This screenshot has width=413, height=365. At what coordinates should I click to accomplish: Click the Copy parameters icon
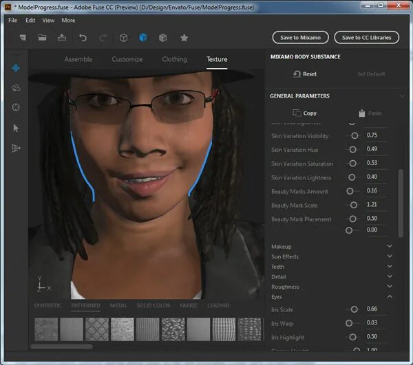tap(297, 113)
